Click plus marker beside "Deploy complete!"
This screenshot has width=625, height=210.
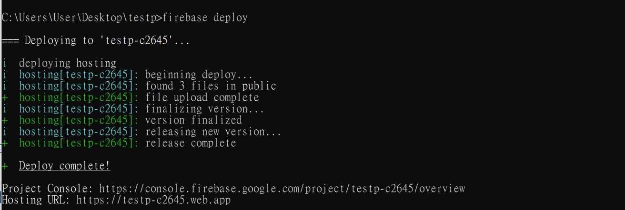tap(4, 166)
